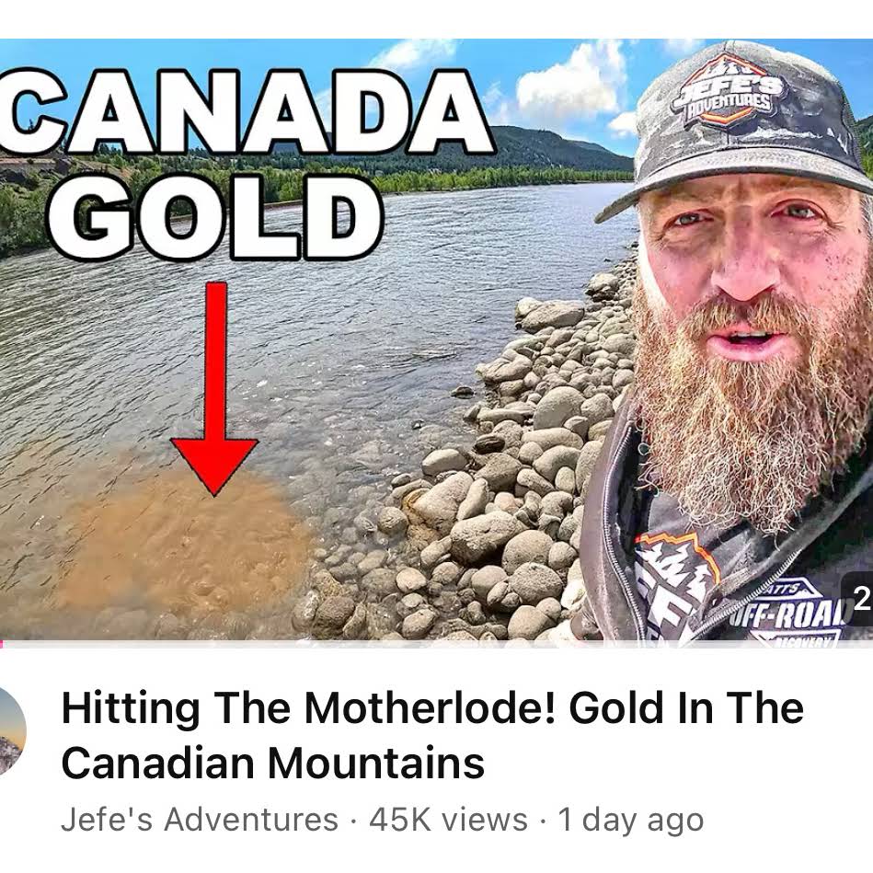Open the Canada Gold video thumbnail
Screen dimensions: 873x873
coord(436,339)
